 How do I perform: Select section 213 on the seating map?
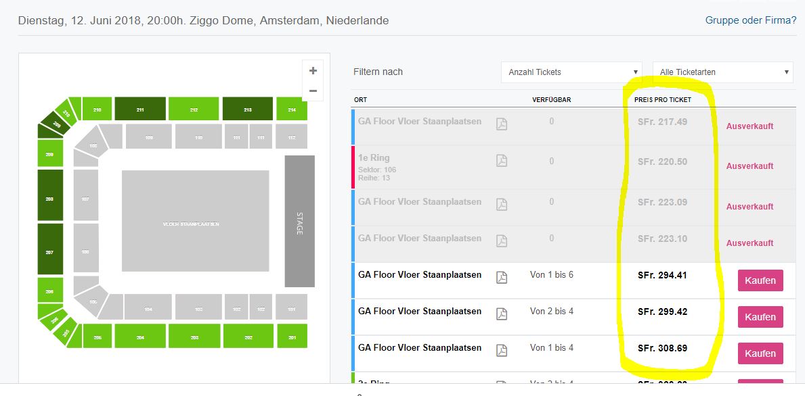[x=248, y=109]
